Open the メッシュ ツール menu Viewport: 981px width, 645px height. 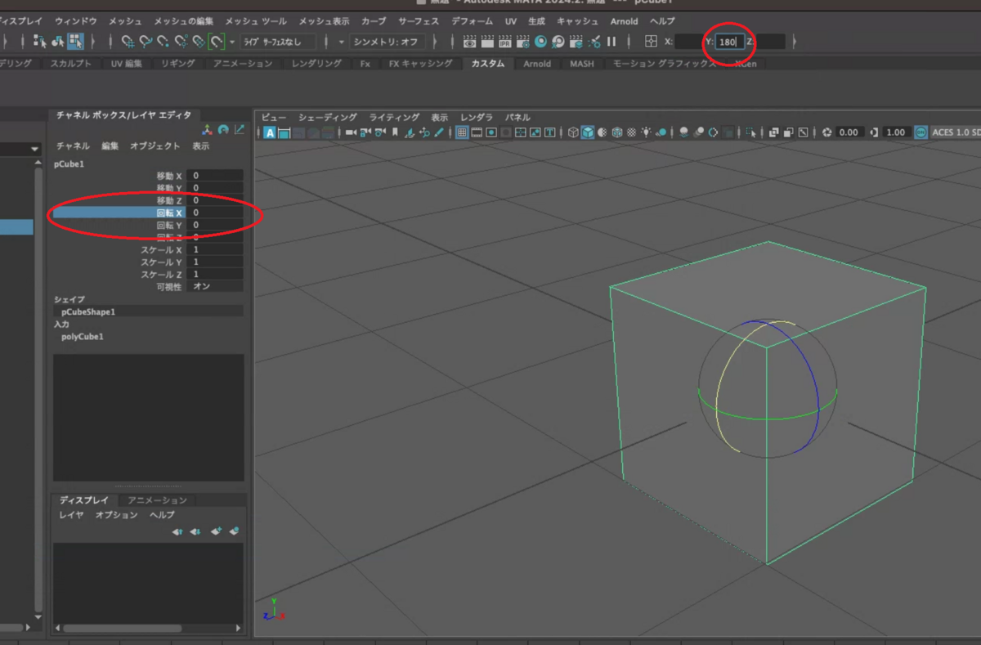(256, 21)
